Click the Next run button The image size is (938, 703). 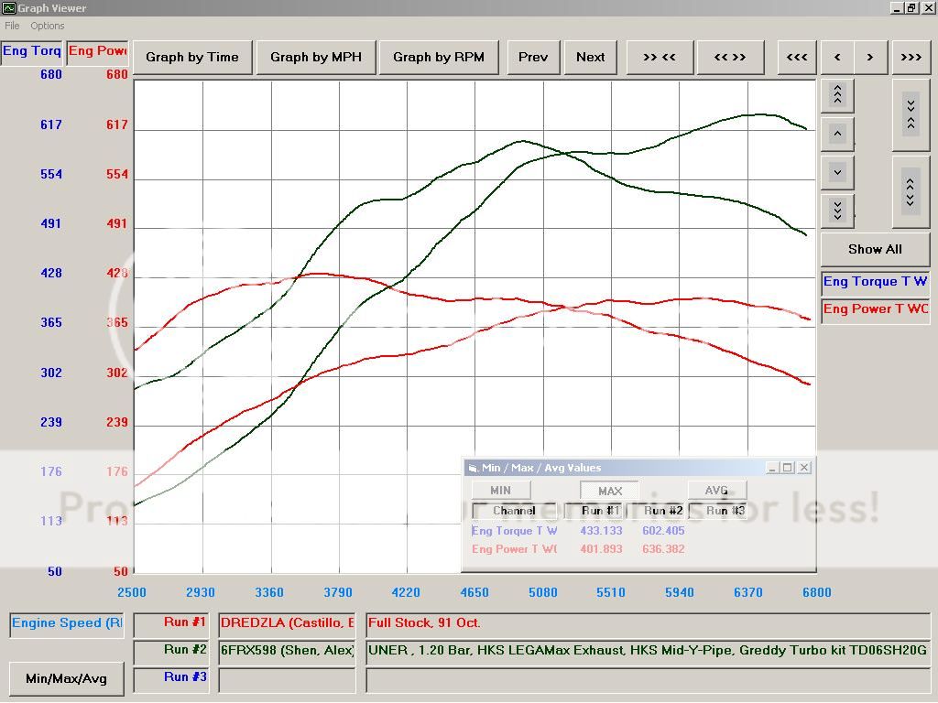click(590, 57)
